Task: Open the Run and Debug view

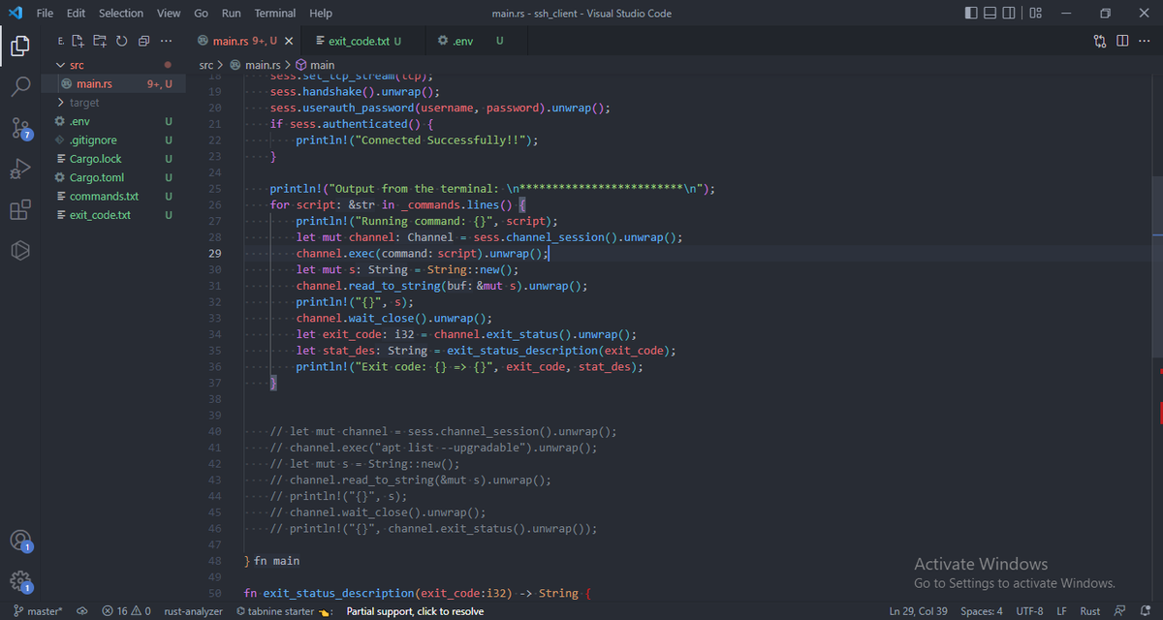Action: pyautogui.click(x=20, y=169)
